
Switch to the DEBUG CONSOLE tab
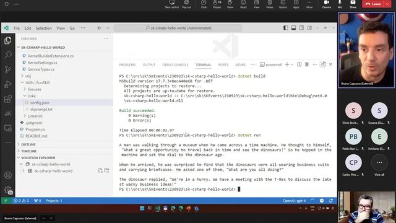[x=175, y=64]
